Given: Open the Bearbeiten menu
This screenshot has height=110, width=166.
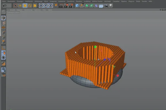Looking at the screenshot, I should tap(11, 1).
